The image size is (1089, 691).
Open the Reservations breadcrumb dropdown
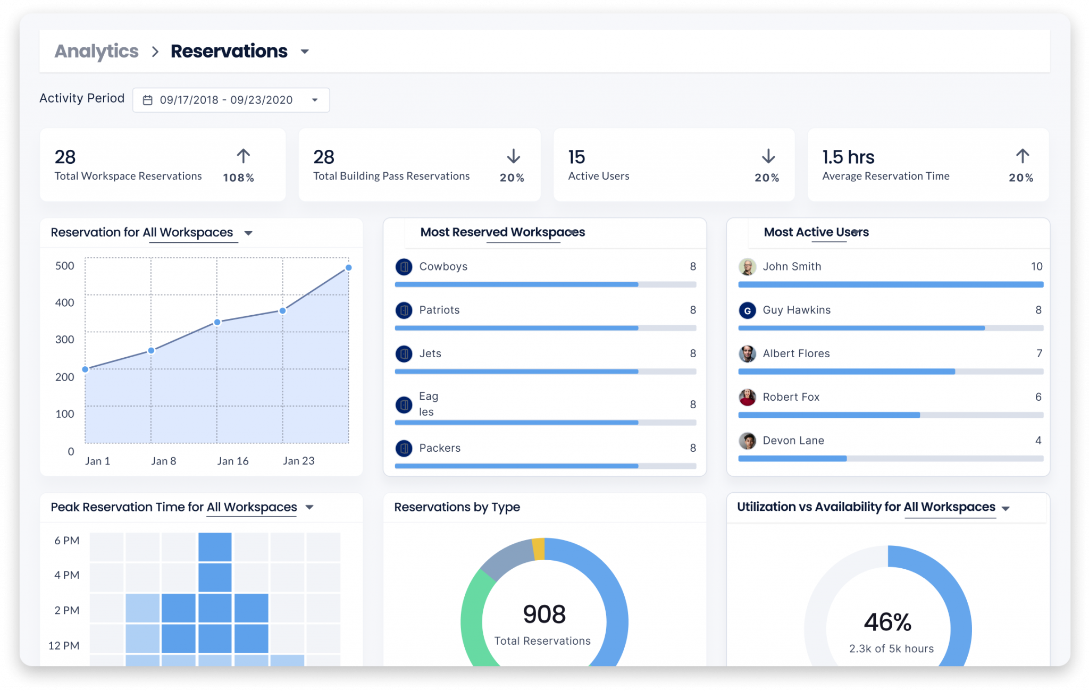304,52
